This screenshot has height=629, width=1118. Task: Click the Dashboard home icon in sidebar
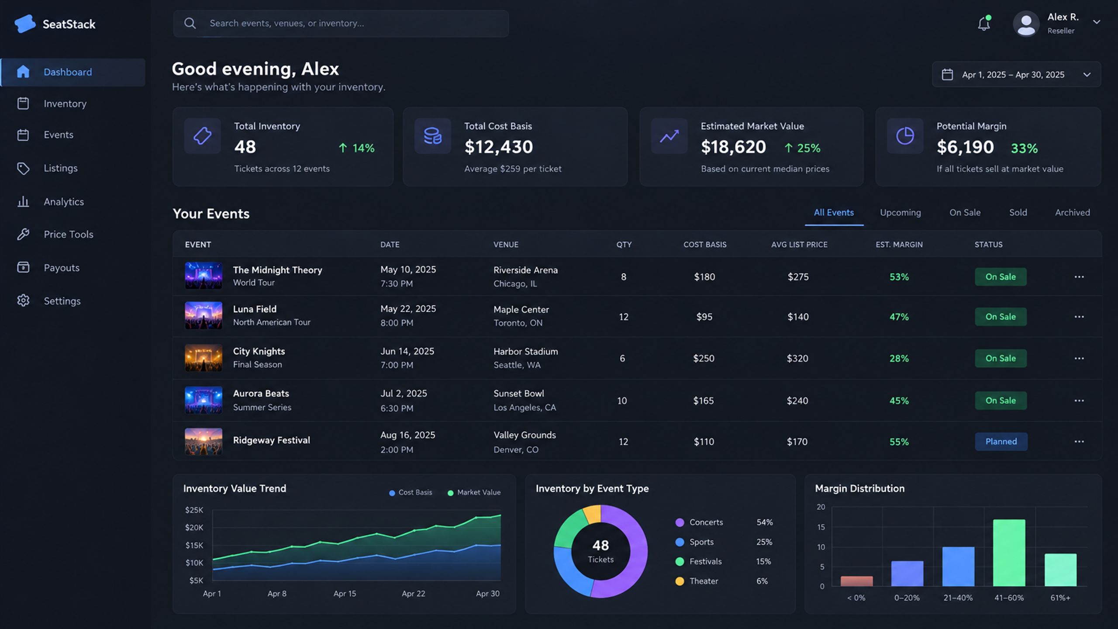[x=23, y=72]
